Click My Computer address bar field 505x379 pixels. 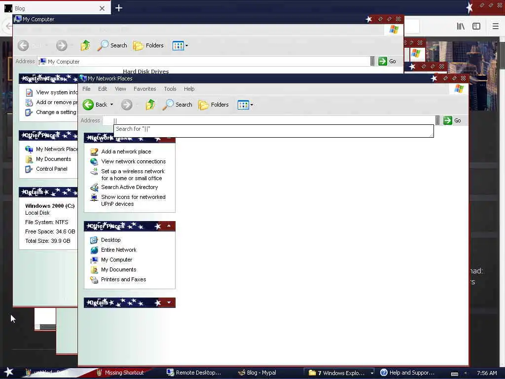204,62
